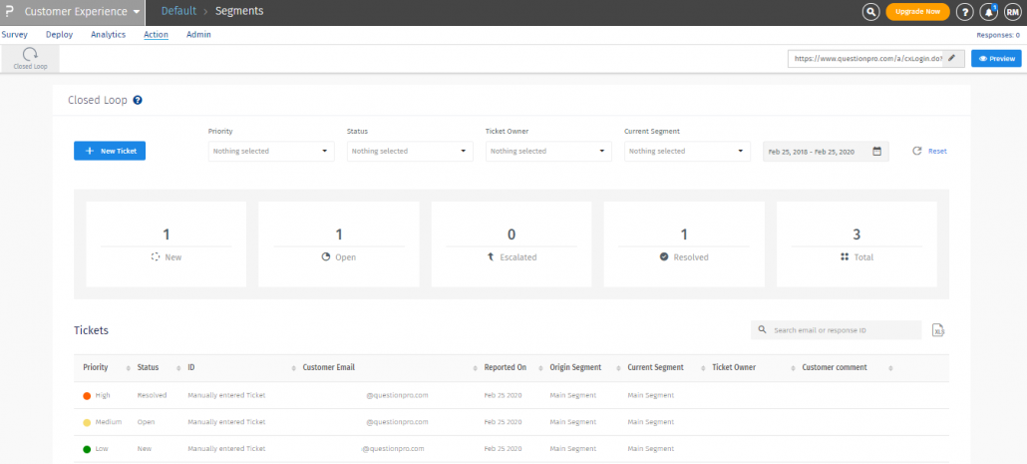The image size is (1027, 464).
Task: Open the help question mark icon
Action: (x=964, y=12)
